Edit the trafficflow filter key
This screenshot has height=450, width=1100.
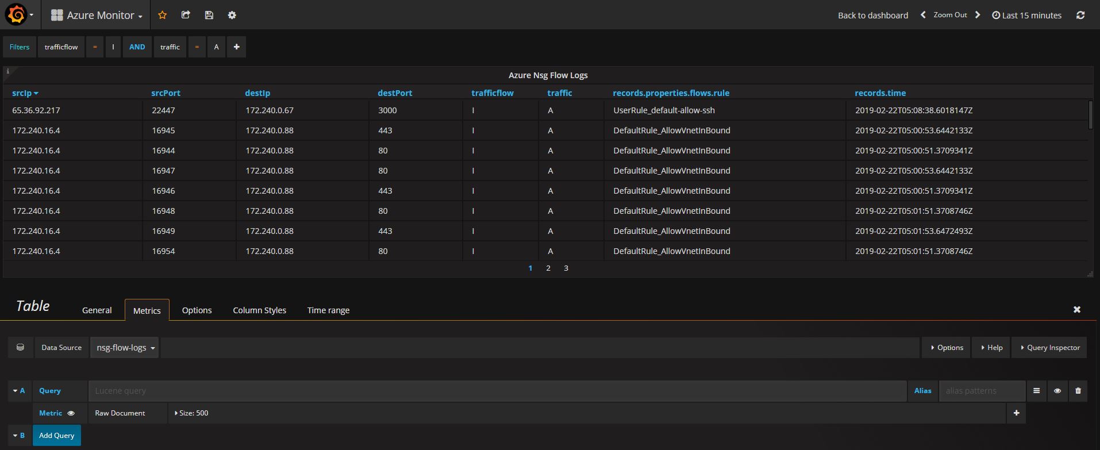(61, 47)
